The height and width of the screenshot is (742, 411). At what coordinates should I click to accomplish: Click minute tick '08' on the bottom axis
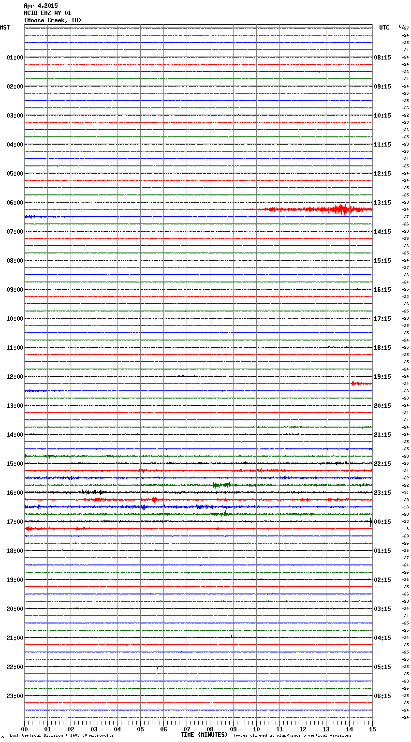coord(210,729)
